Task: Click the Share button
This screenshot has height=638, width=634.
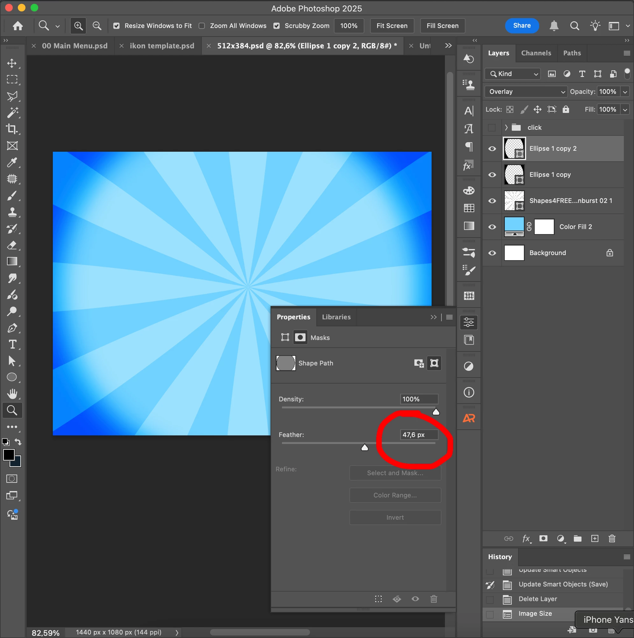Action: point(522,26)
